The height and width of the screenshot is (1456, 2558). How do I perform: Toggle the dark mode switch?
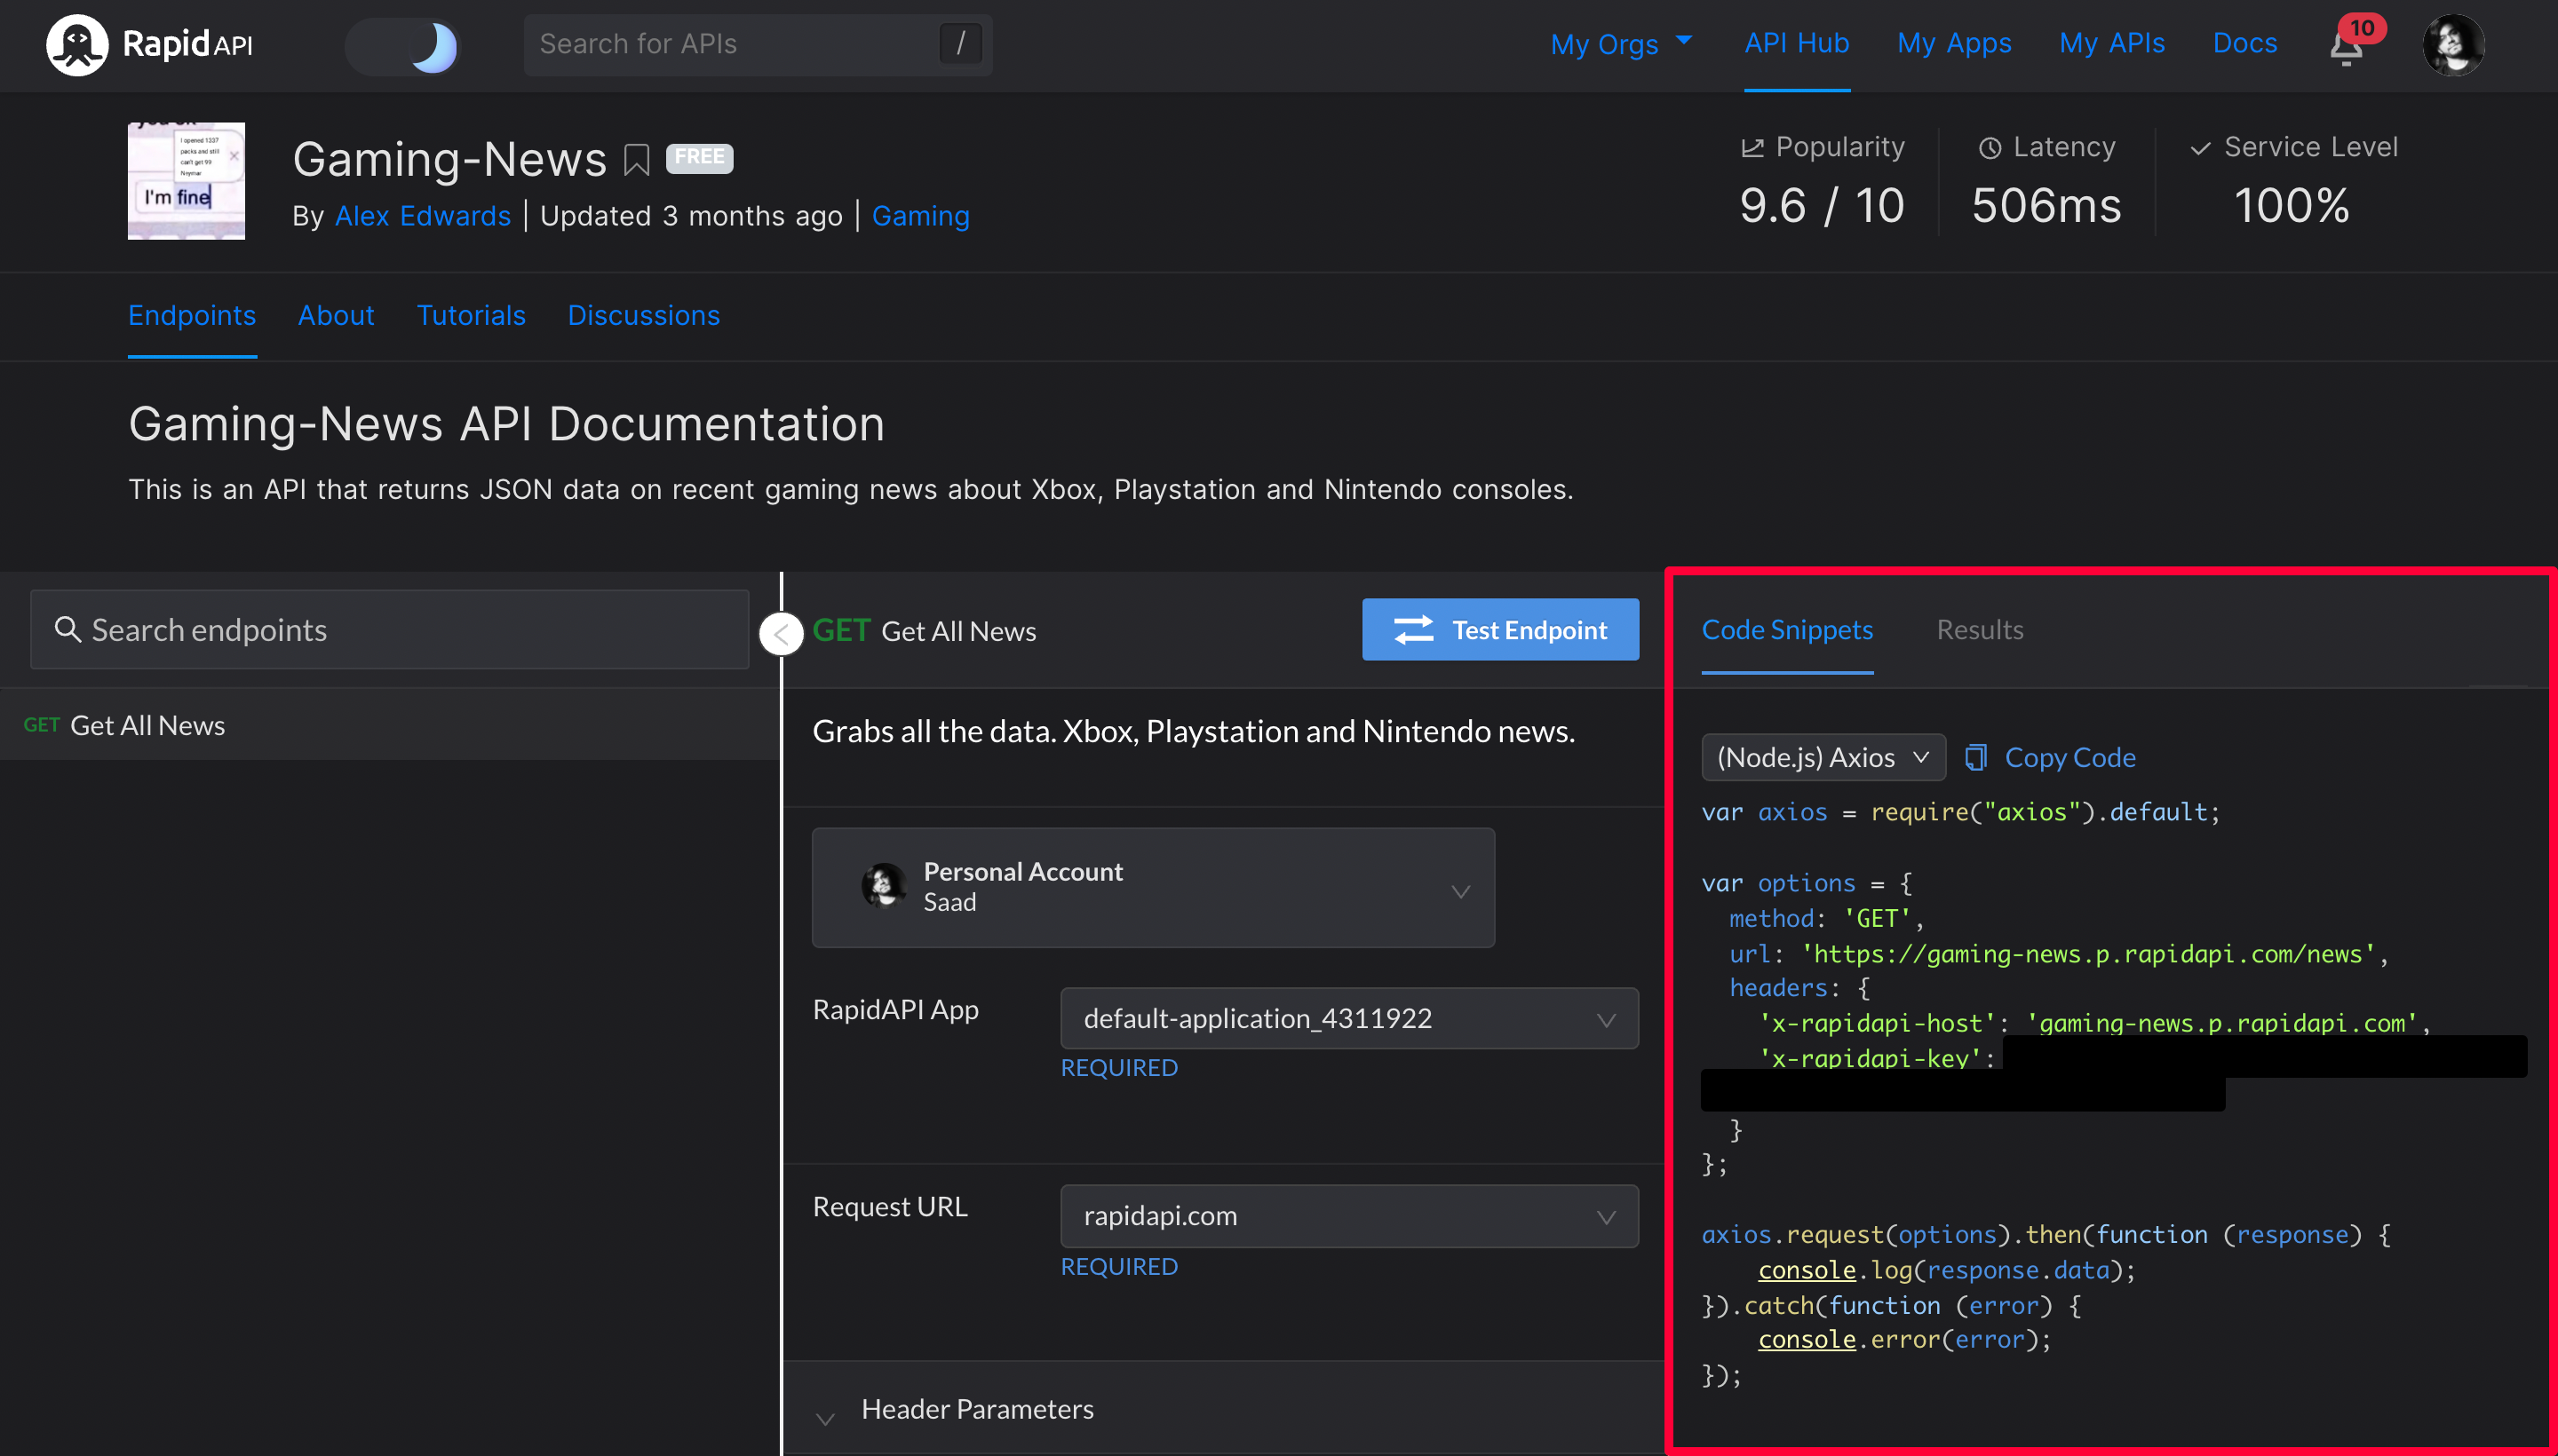coord(402,46)
